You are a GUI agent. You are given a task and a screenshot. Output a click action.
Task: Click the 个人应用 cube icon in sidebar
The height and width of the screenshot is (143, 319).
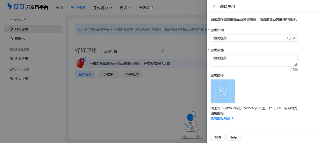pos(11,79)
